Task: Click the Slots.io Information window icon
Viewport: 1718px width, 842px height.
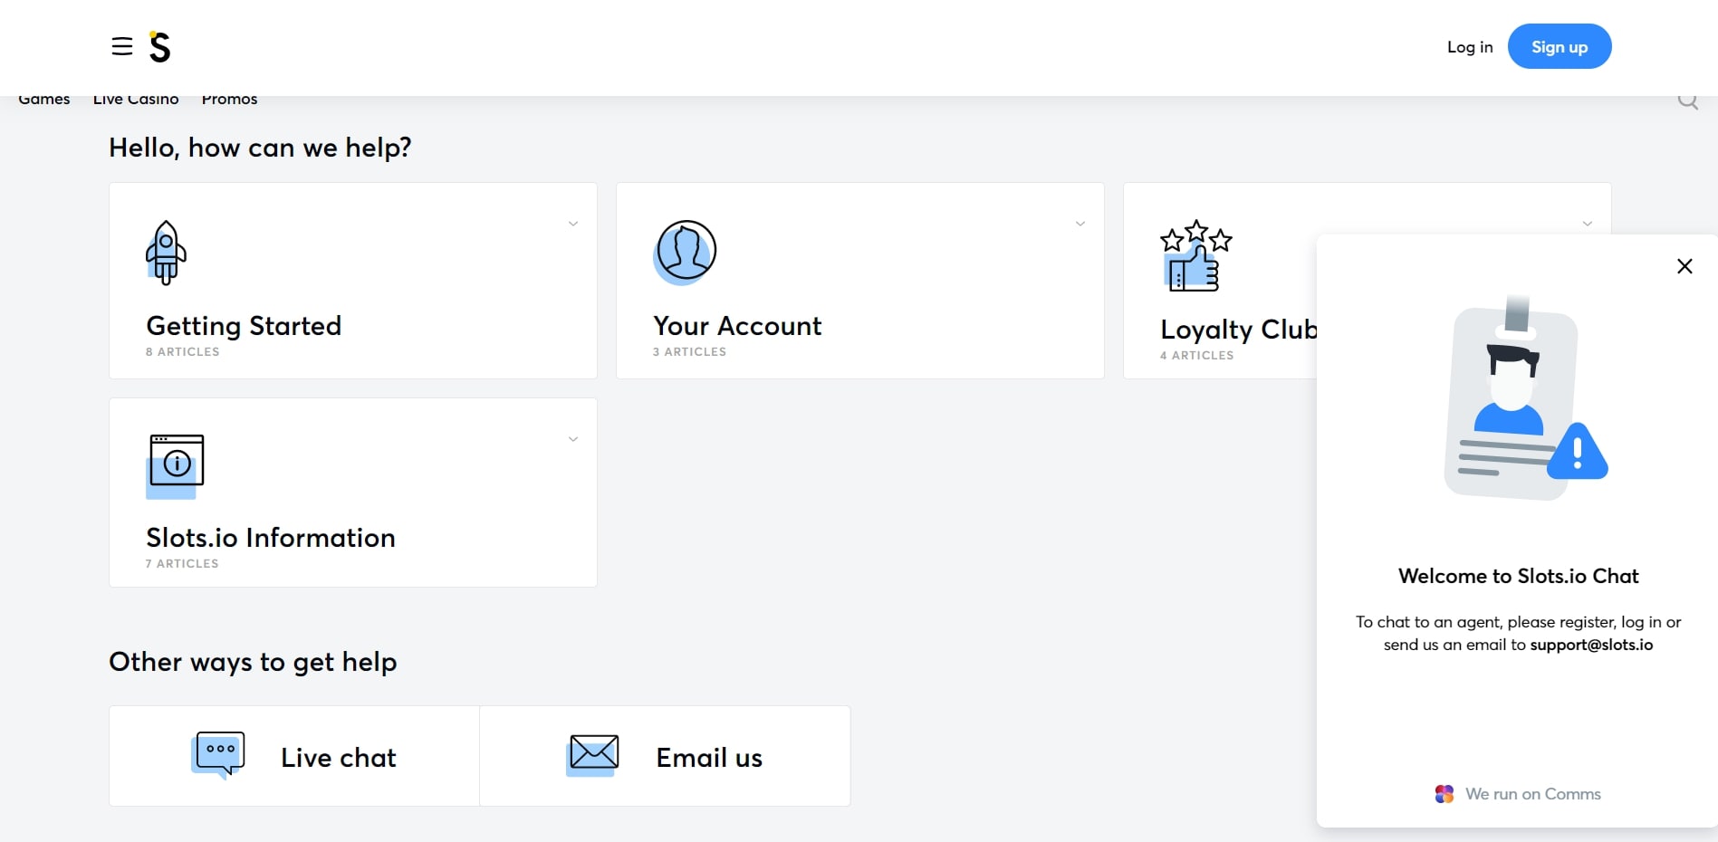Action: (176, 465)
